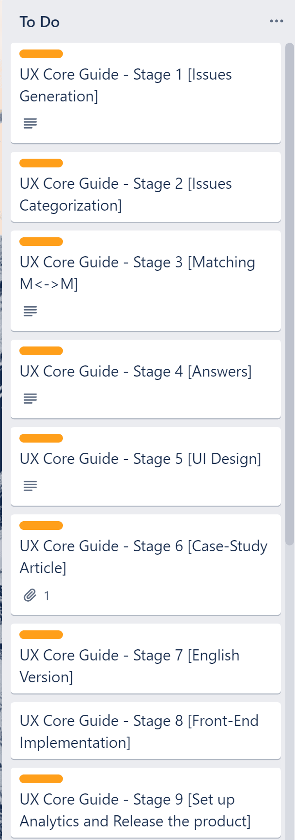Click the description badge on Stage 3 card
295x840 pixels.
(30, 311)
